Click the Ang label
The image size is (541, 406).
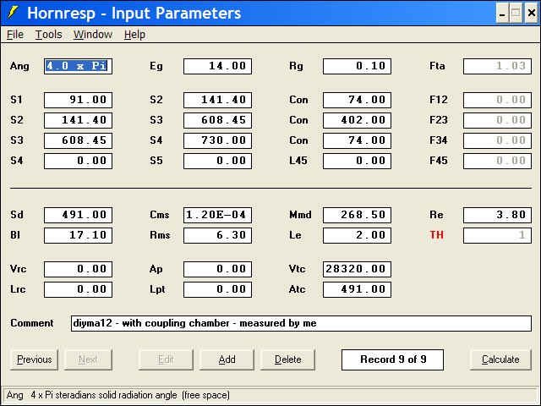19,66
